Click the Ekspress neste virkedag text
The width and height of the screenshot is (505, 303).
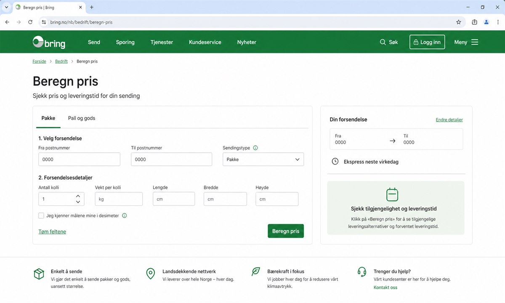pyautogui.click(x=371, y=162)
